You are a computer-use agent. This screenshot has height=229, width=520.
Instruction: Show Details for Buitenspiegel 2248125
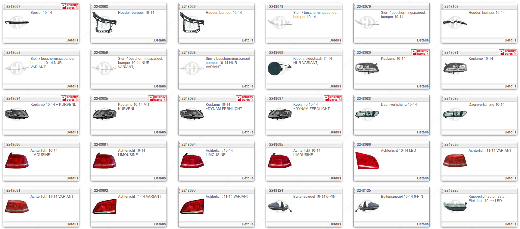click(x=422, y=224)
